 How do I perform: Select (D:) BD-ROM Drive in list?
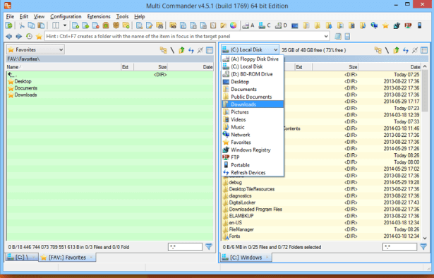coord(253,74)
